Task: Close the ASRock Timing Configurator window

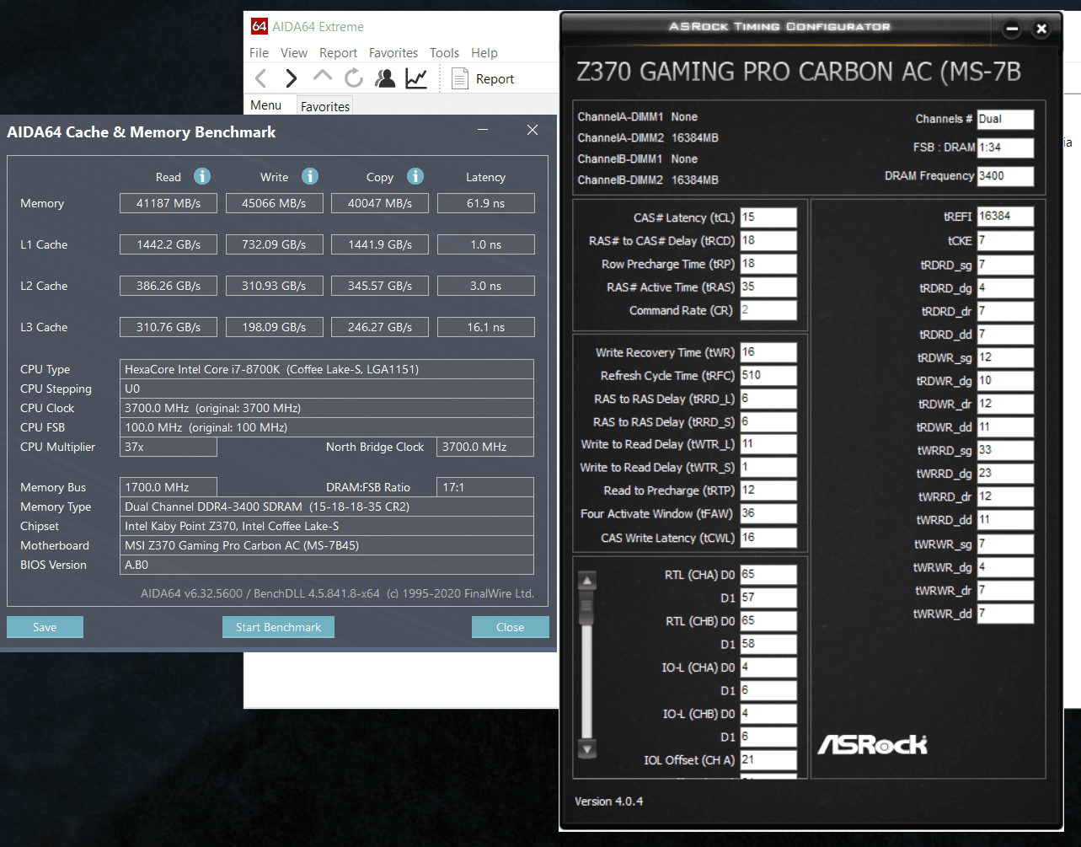Action: [x=1041, y=29]
